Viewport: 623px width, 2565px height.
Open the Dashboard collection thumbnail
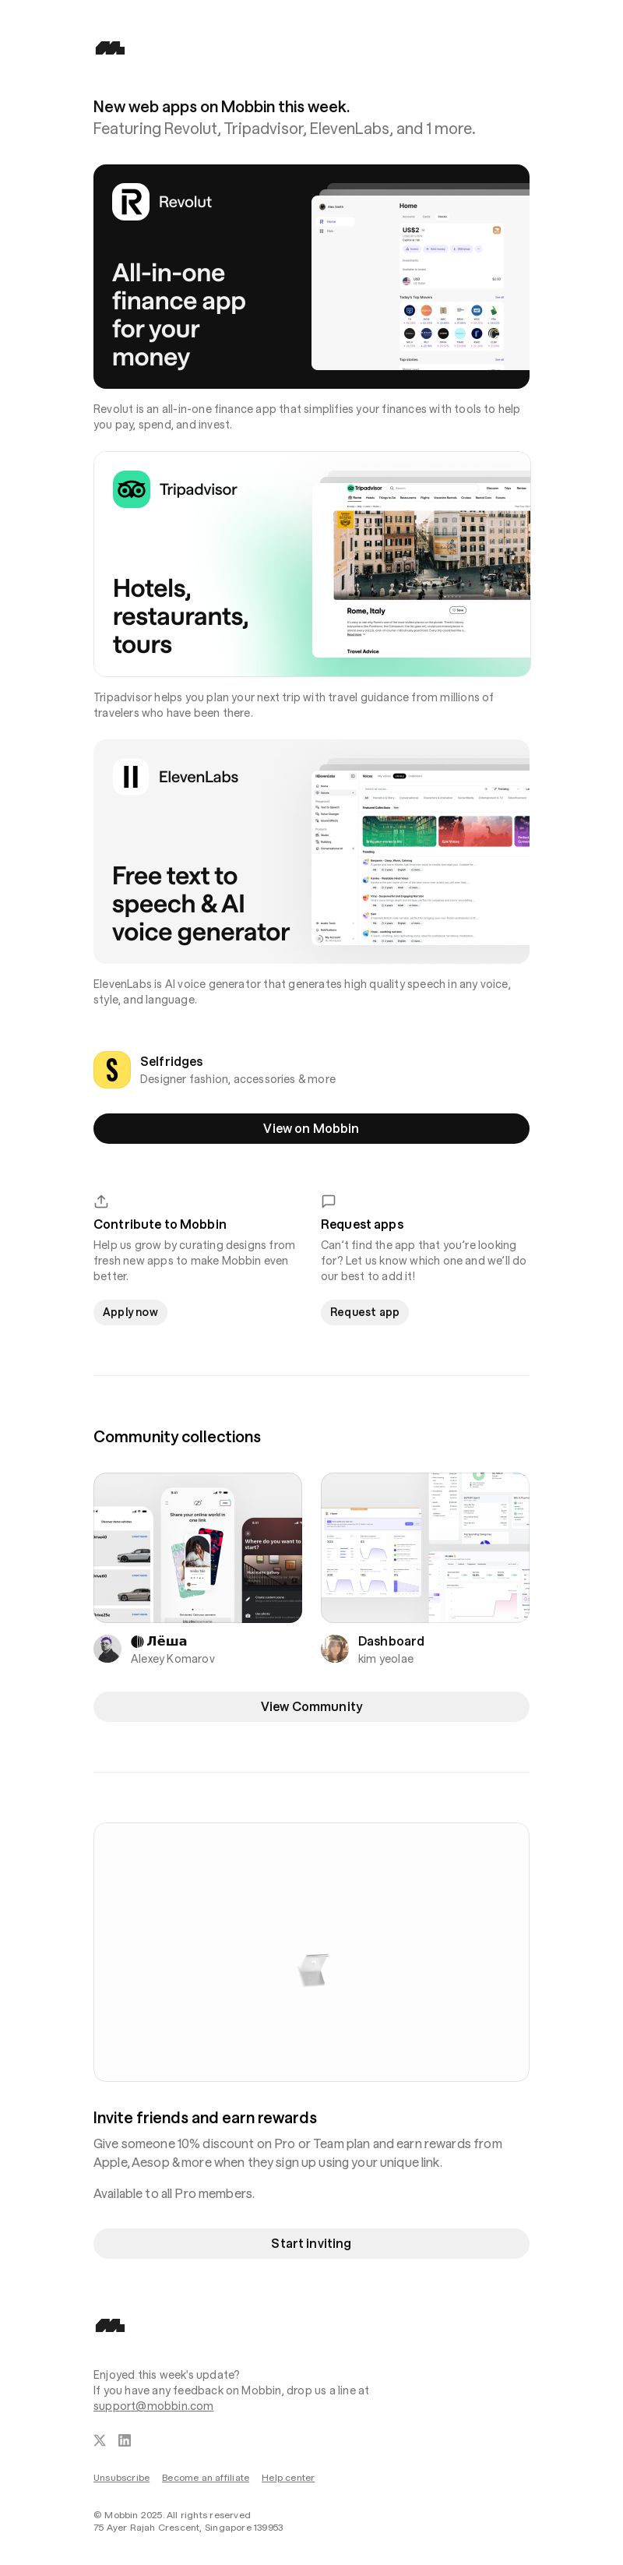pyautogui.click(x=425, y=1547)
